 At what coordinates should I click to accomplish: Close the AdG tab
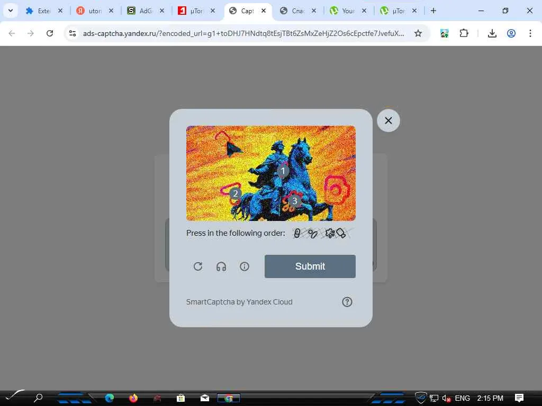[162, 11]
